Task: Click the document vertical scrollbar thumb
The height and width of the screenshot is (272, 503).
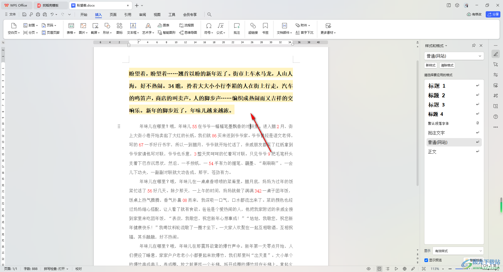Action: (x=418, y=123)
